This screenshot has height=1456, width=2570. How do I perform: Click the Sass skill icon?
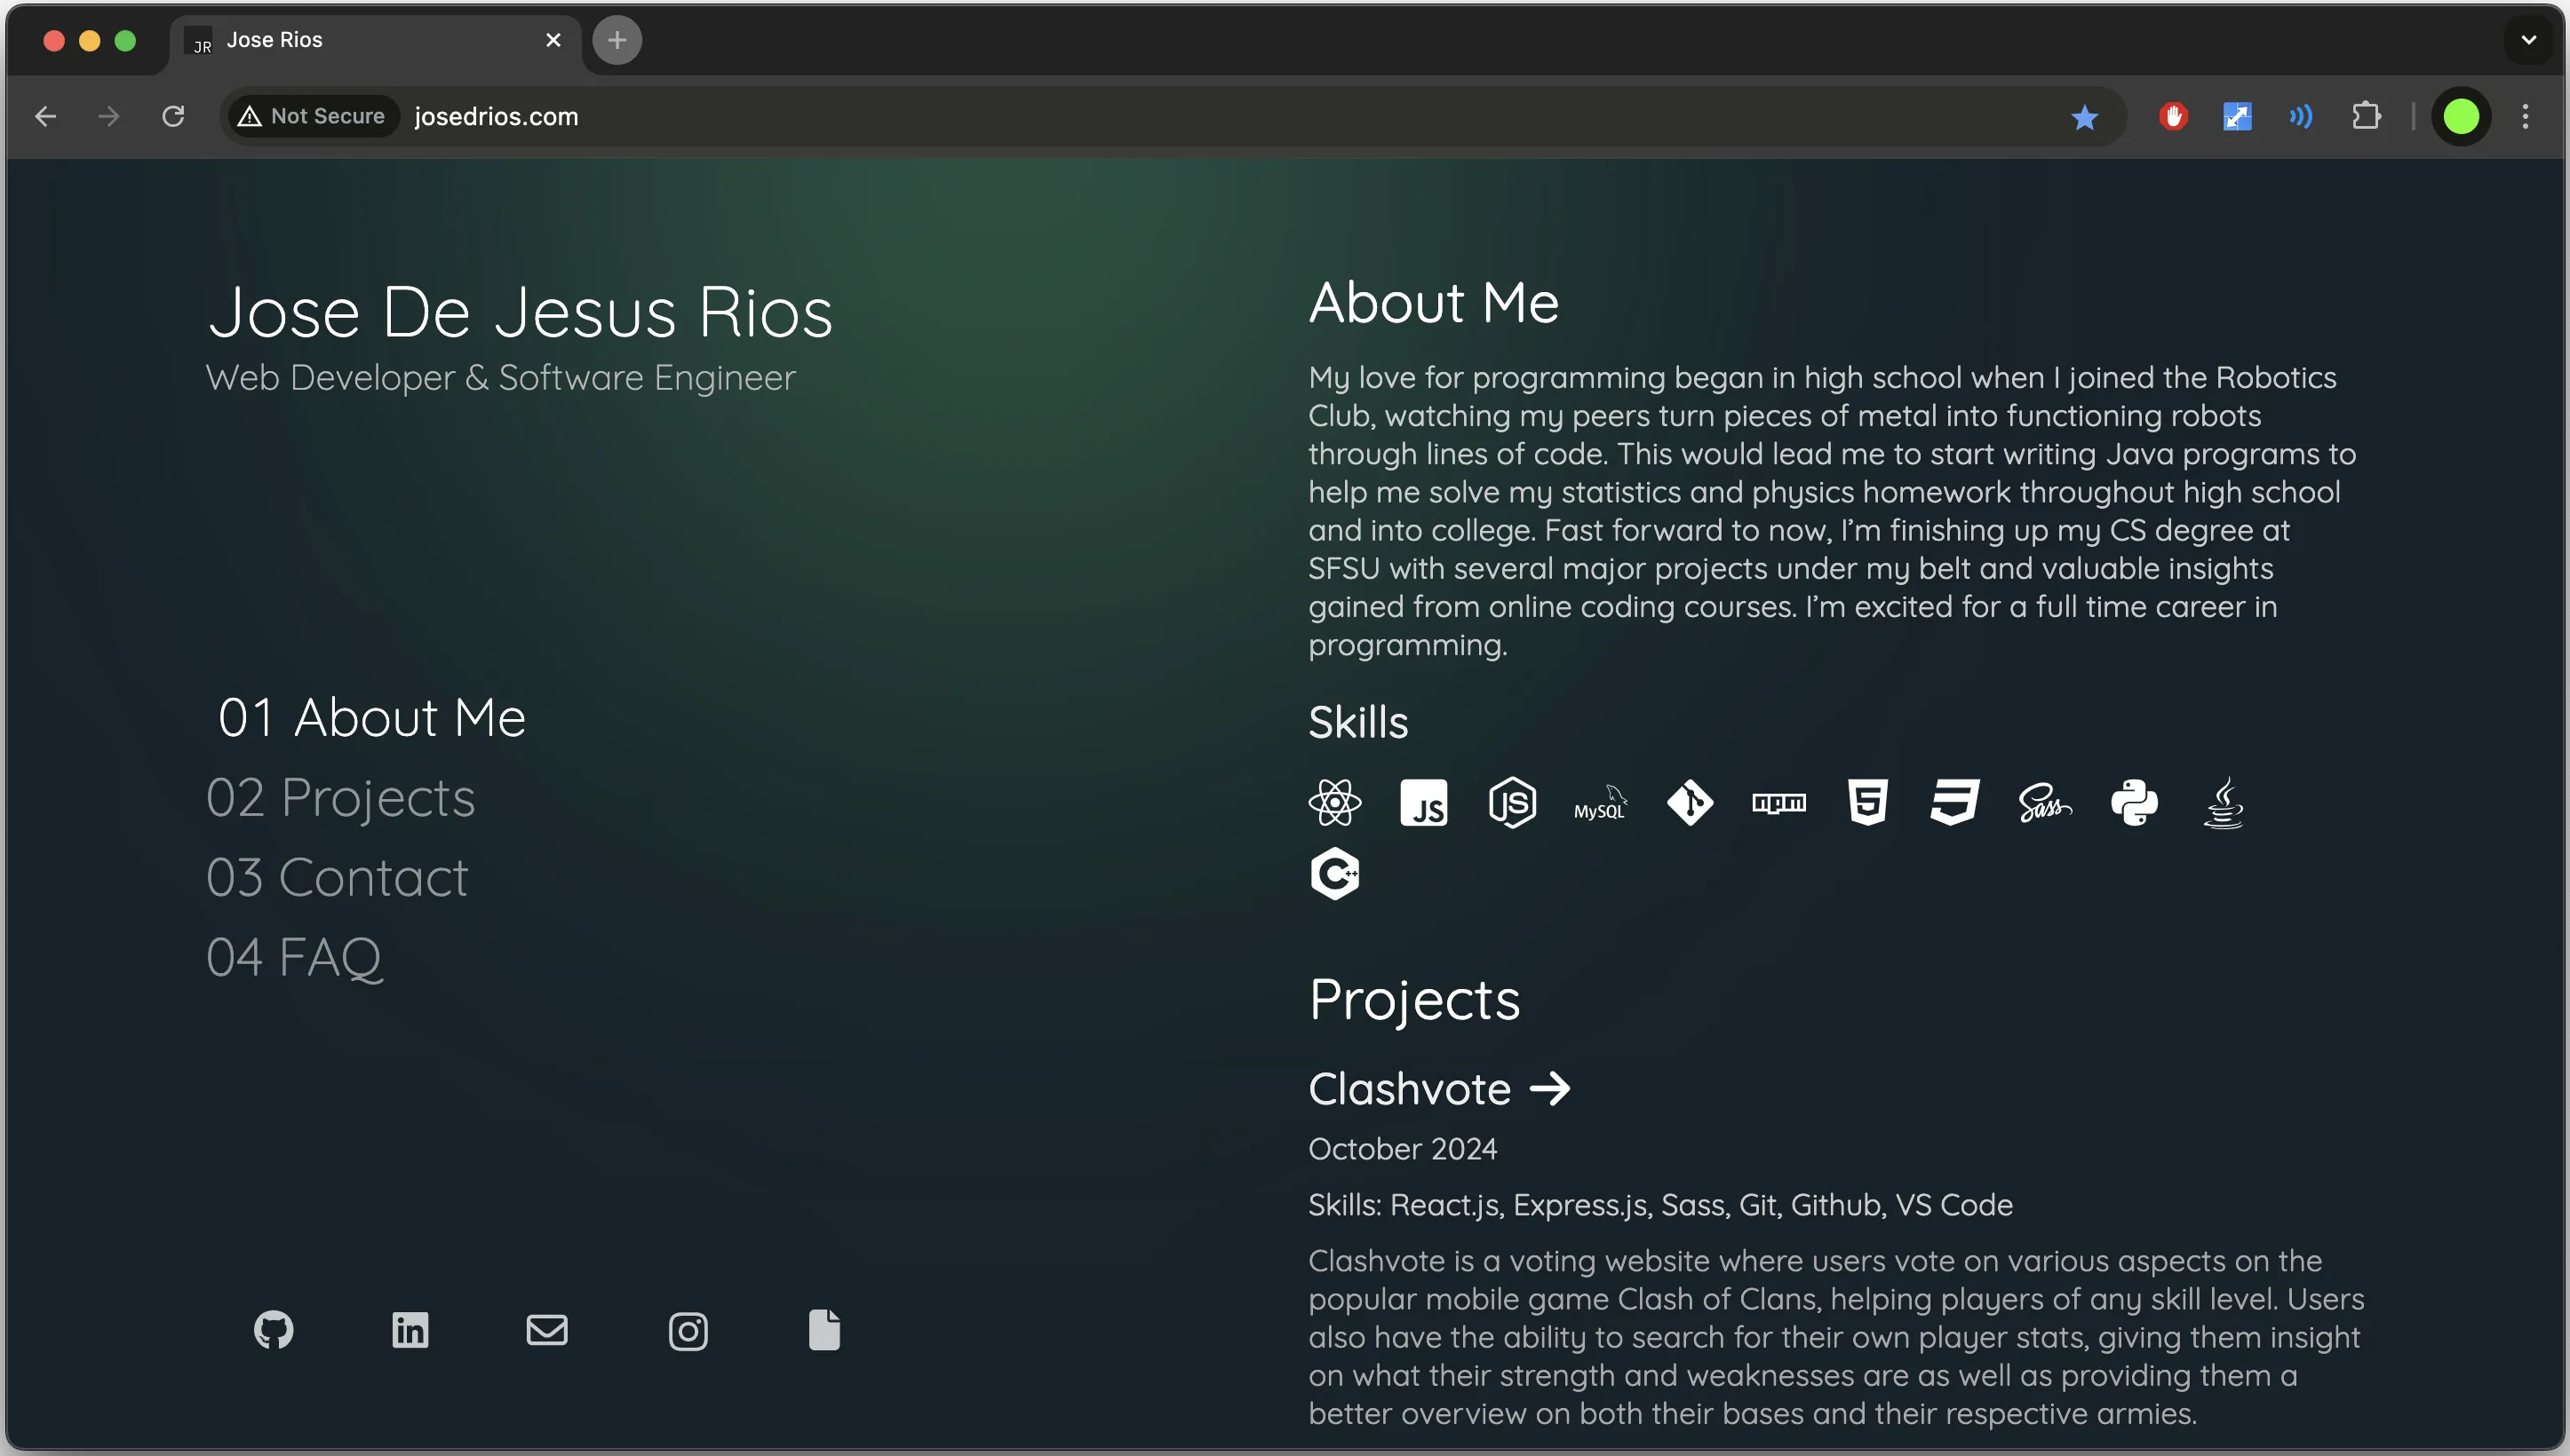[2045, 803]
